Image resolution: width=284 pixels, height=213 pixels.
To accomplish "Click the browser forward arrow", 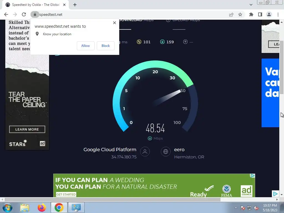I will (15, 14).
